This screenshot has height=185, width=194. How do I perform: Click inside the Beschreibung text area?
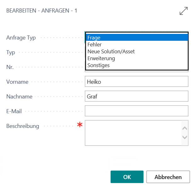tap(133, 133)
